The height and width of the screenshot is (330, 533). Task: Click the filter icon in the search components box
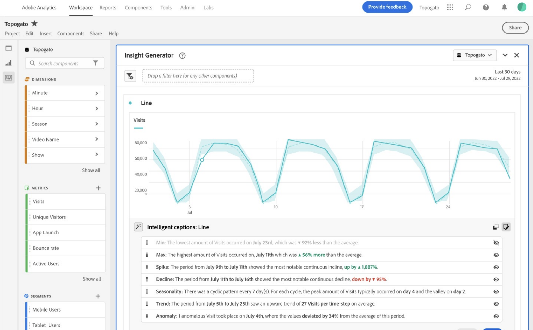click(95, 63)
